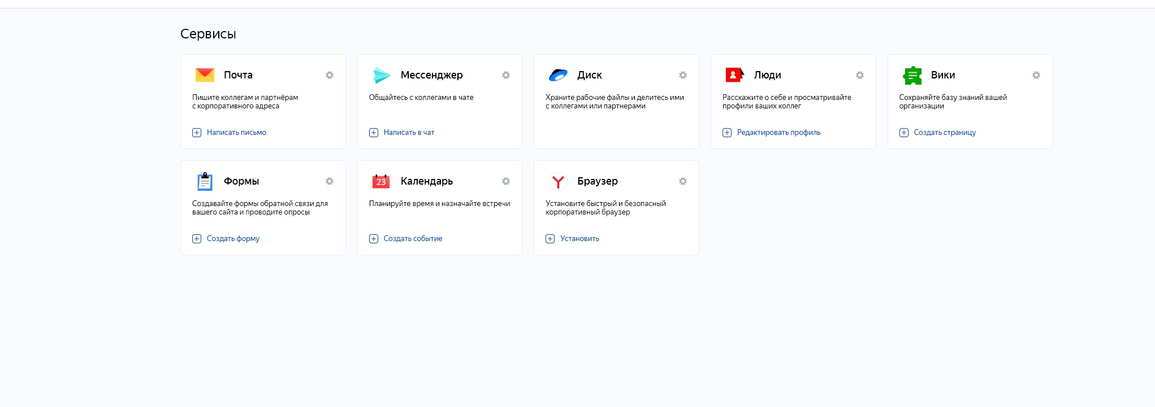Click the Установить browser link

[x=579, y=239]
